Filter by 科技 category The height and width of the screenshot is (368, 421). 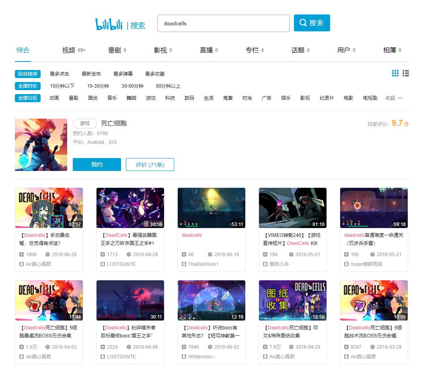(x=170, y=98)
